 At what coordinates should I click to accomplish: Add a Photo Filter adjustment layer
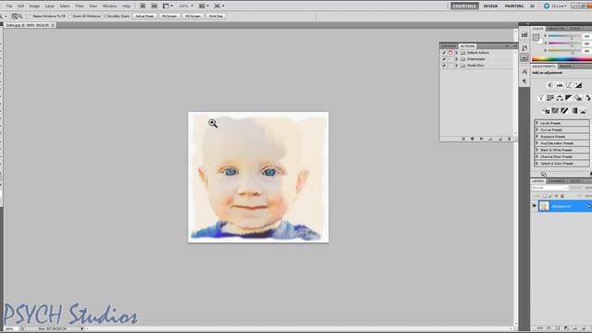[x=578, y=98]
